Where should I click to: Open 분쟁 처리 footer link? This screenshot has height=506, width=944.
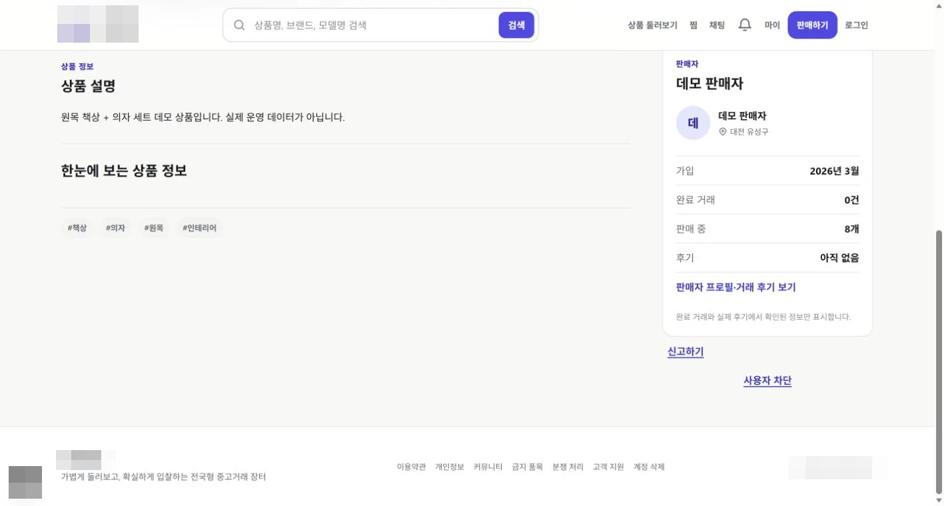pyautogui.click(x=568, y=467)
